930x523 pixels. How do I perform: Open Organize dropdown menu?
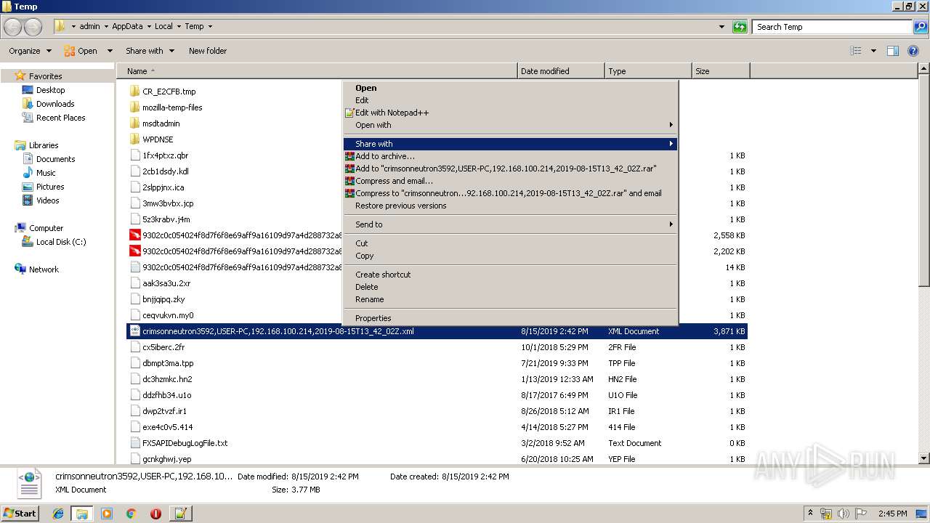tap(30, 51)
